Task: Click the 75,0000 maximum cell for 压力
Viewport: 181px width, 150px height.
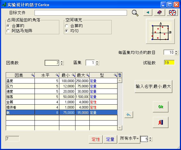Action: pos(82,86)
